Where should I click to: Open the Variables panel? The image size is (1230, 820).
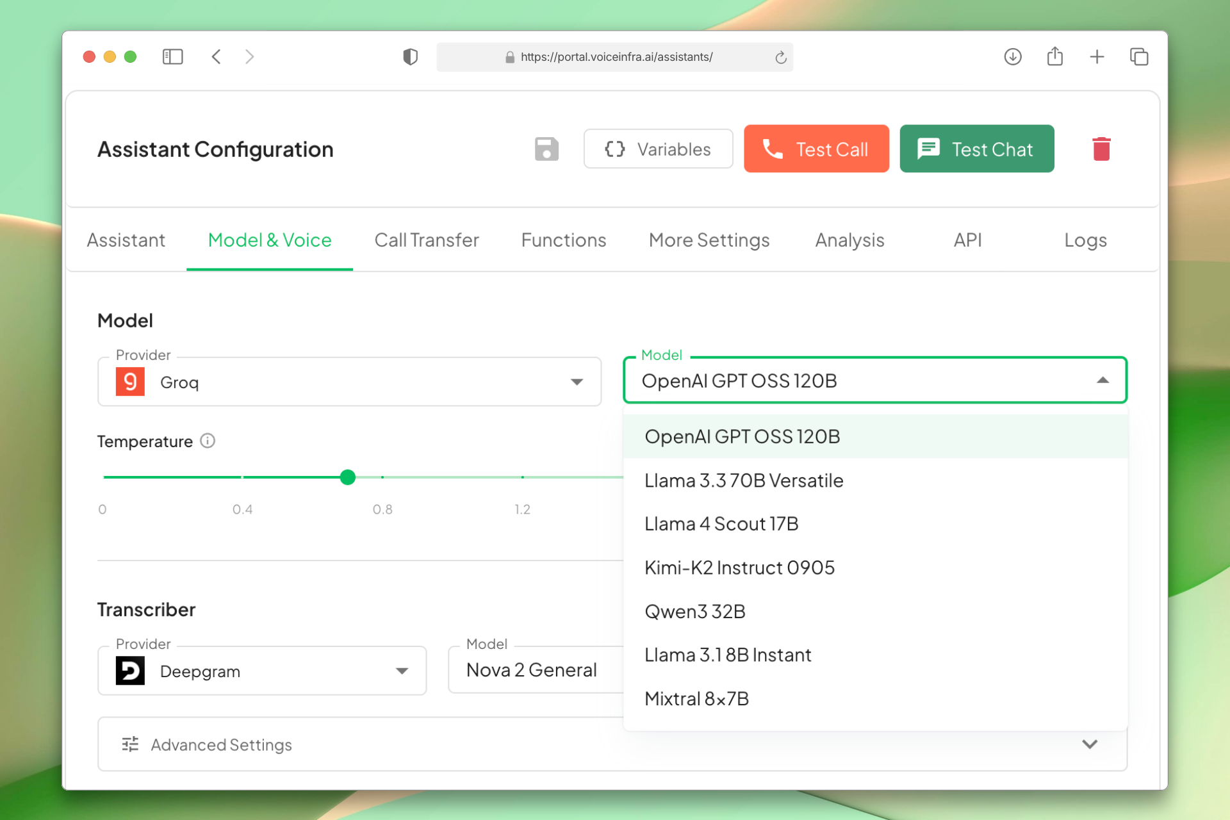(658, 149)
